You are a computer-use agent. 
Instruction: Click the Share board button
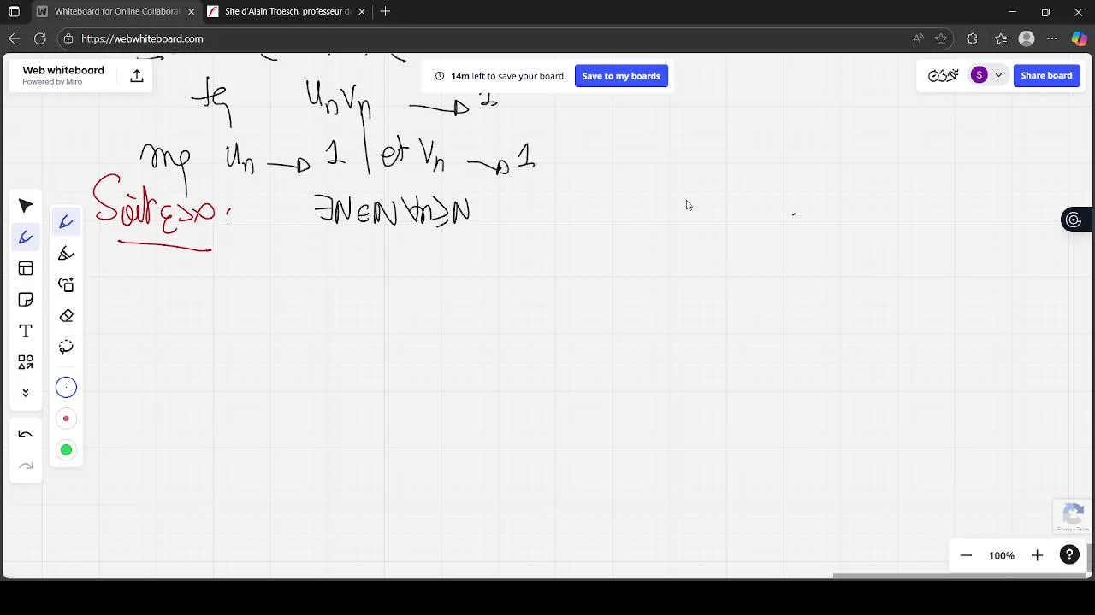click(x=1046, y=75)
